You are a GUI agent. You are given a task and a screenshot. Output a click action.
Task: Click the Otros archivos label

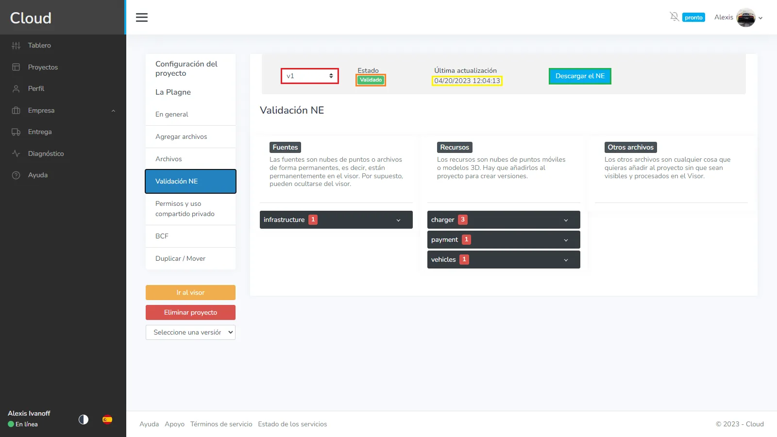click(630, 147)
